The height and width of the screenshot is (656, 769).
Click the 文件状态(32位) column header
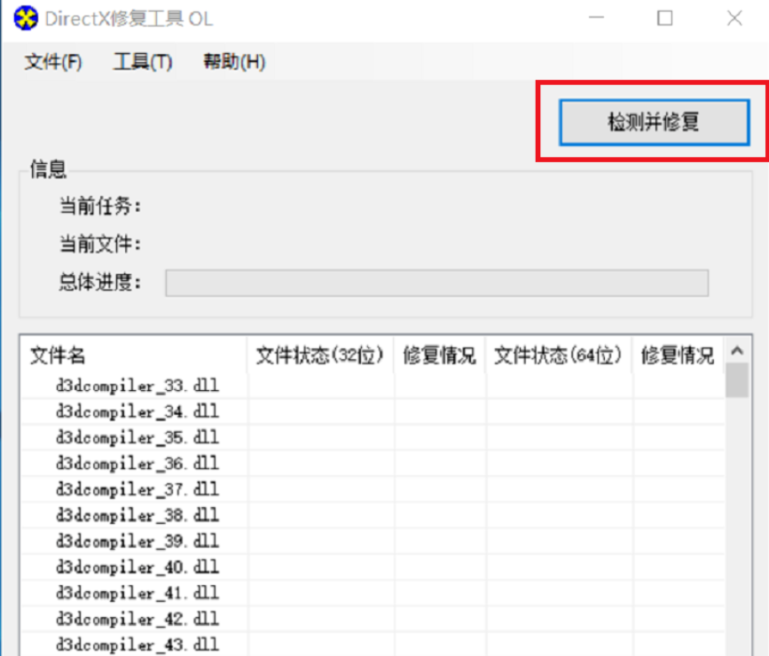coord(319,355)
